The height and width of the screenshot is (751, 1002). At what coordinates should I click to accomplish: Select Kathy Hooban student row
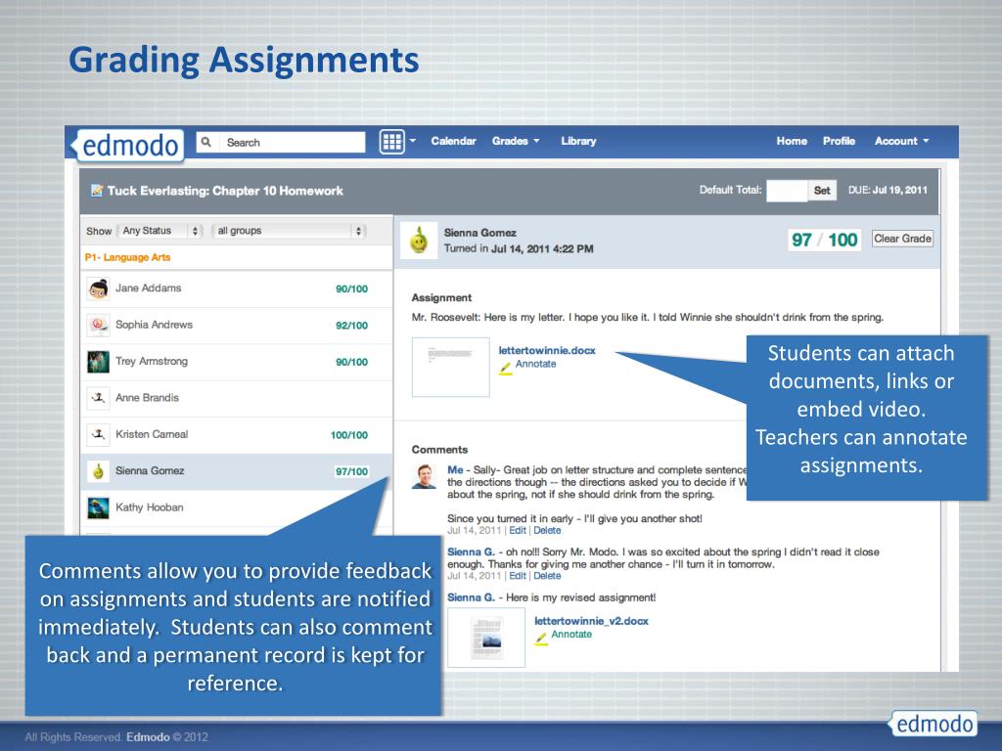(x=237, y=508)
